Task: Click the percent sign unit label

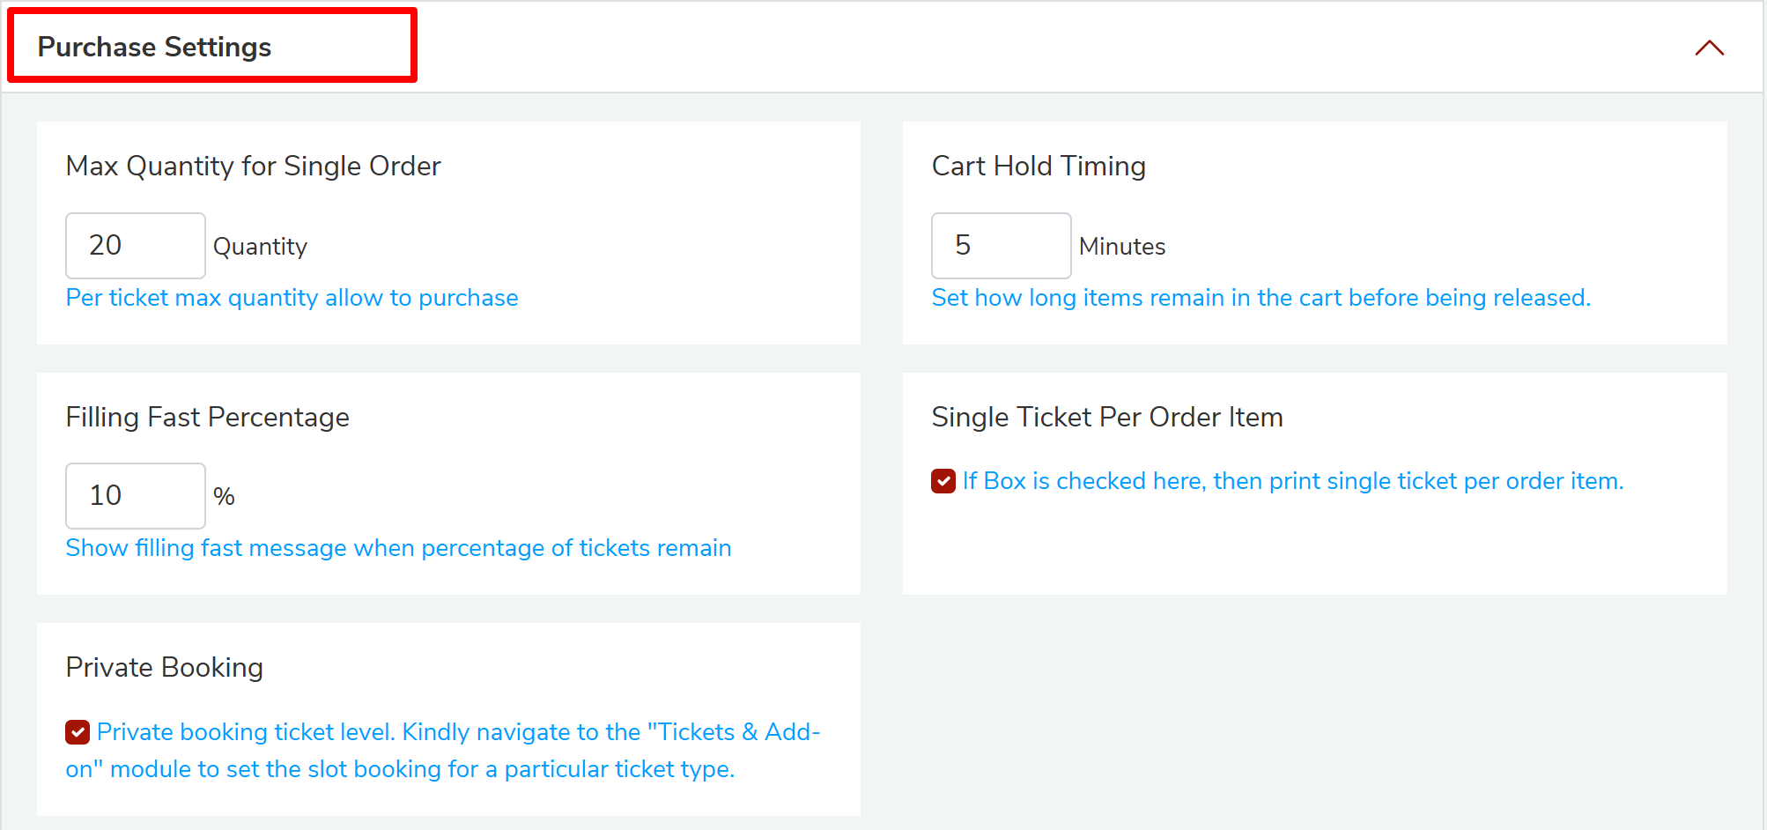Action: (224, 497)
